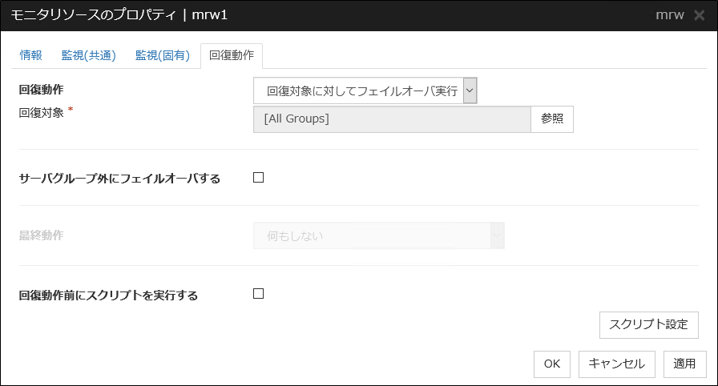The height and width of the screenshot is (386, 718).
Task: Click the サーバグループ外にフェイルオーバする label text
Action: [x=119, y=179]
